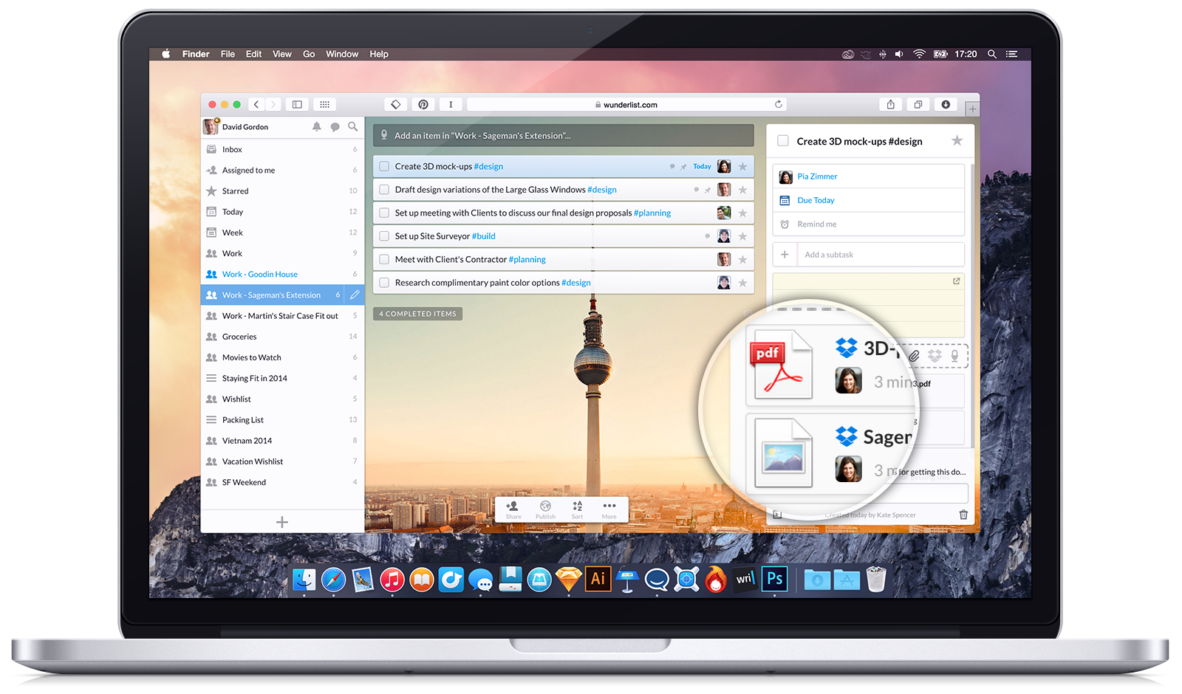Viewport: 1182px width, 694px height.
Task: Tick the checkbox in the task detail header
Action: [783, 141]
